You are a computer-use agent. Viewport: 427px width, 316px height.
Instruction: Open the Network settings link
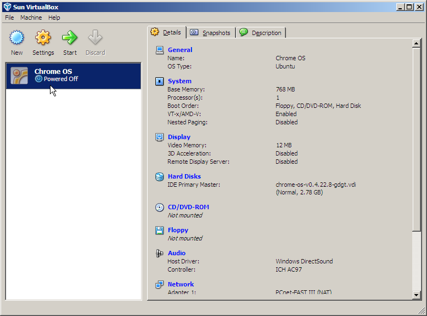tap(181, 284)
